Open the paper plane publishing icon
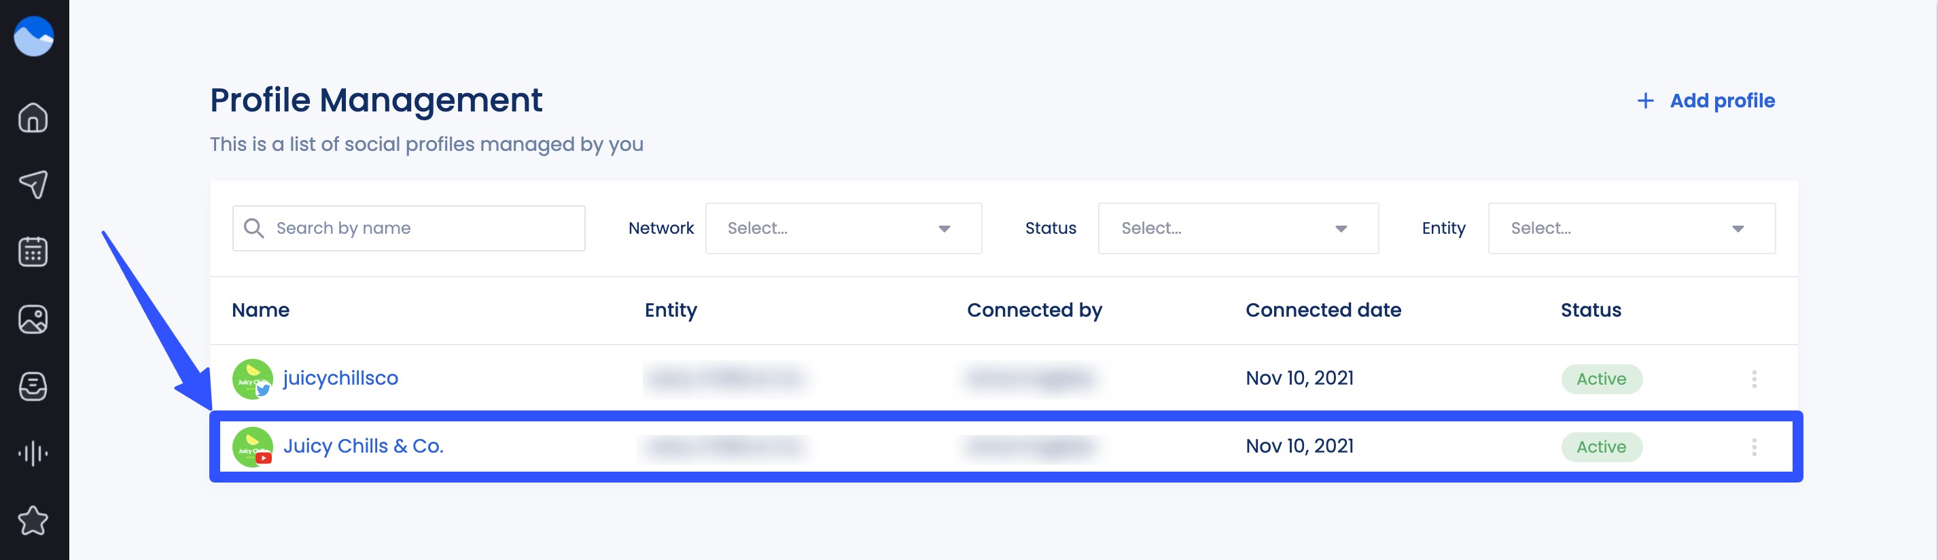The width and height of the screenshot is (1938, 560). point(33,184)
